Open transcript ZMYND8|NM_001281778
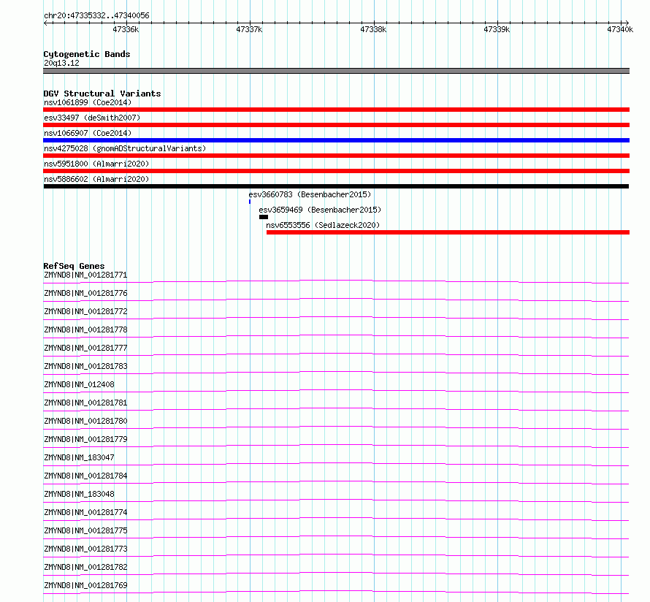Image resolution: width=650 pixels, height=602 pixels. click(85, 329)
